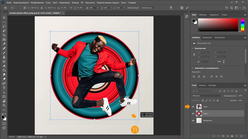This screenshot has height=139, width=248.
Task: Open the Файл menu
Action: [x=9, y=3]
